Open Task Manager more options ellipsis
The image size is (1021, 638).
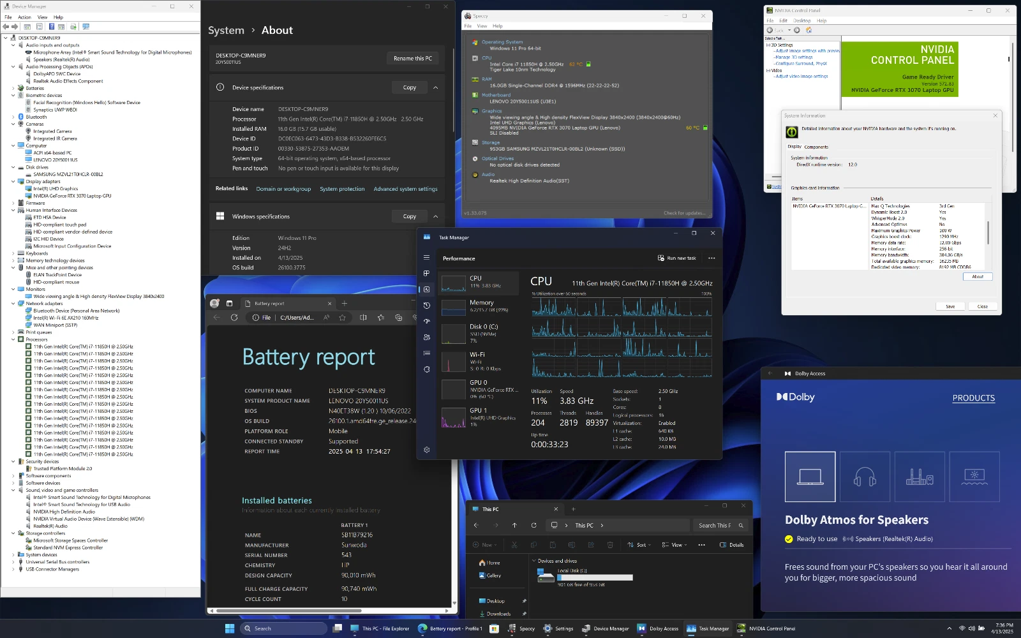pos(712,258)
